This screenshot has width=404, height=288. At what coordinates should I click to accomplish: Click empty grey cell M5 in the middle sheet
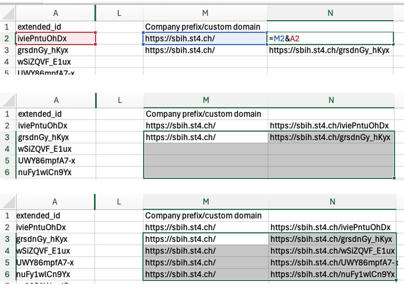[206, 161]
